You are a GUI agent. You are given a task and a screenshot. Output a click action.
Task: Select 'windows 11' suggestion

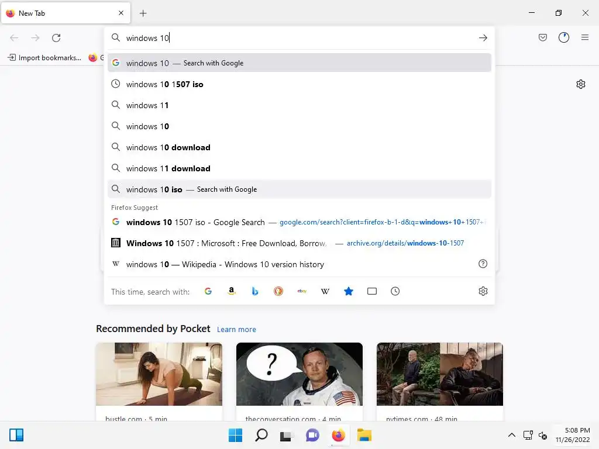(299, 105)
